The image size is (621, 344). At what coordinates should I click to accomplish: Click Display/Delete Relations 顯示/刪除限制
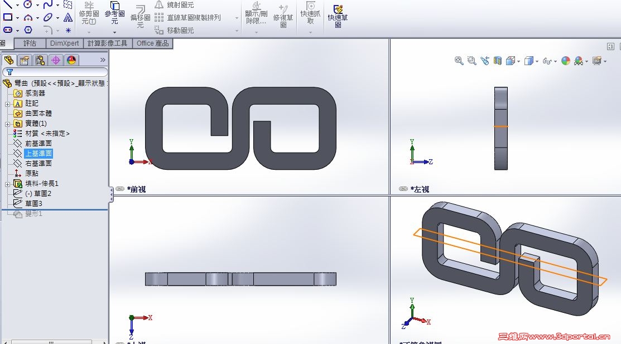click(x=256, y=13)
